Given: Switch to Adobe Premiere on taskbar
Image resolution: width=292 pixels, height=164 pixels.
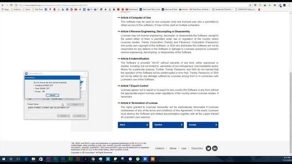Looking at the screenshot, I should 48,159.
